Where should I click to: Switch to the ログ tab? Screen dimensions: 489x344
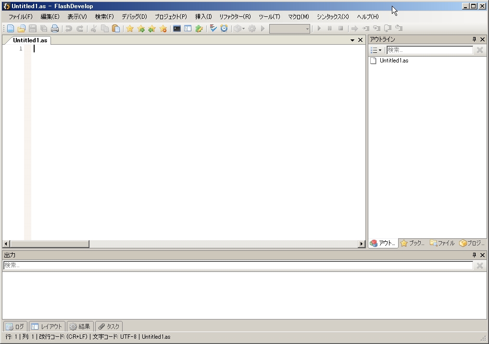coord(15,327)
